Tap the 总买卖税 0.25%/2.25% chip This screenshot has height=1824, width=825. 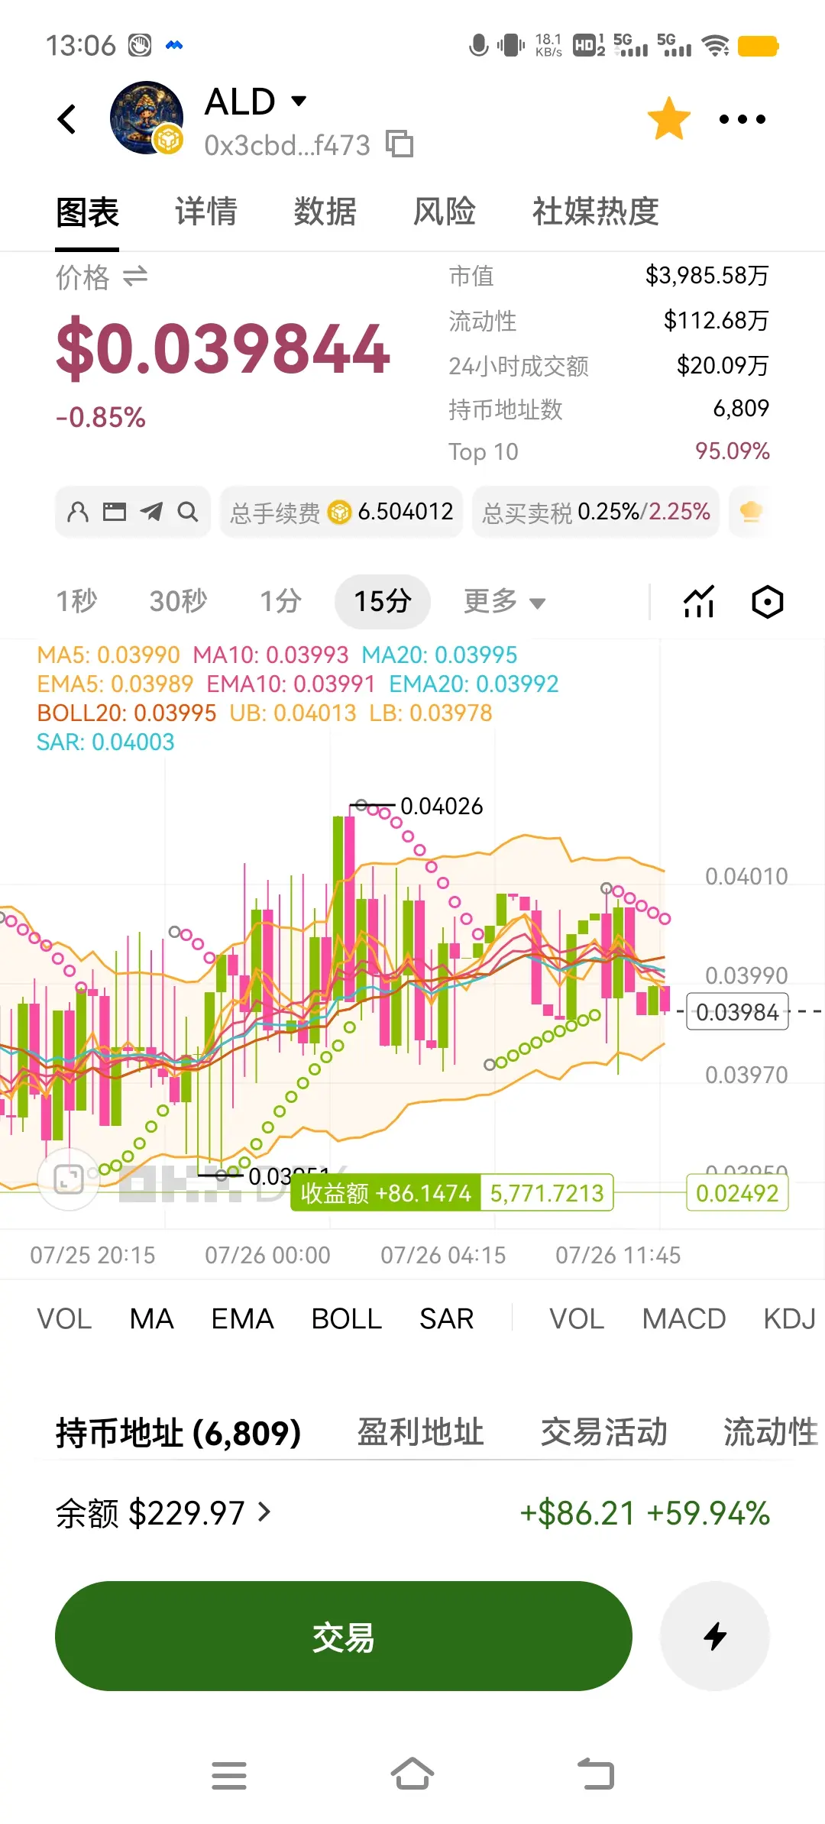(596, 512)
